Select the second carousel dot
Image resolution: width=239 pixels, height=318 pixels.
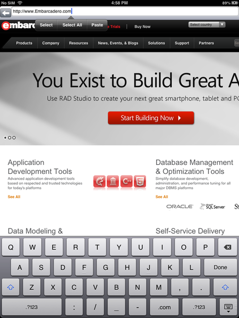(x=10, y=138)
